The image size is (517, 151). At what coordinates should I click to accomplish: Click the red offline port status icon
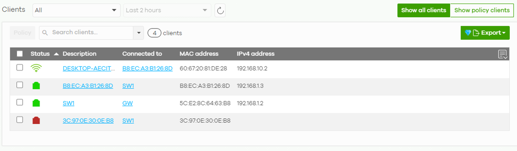tap(36, 120)
